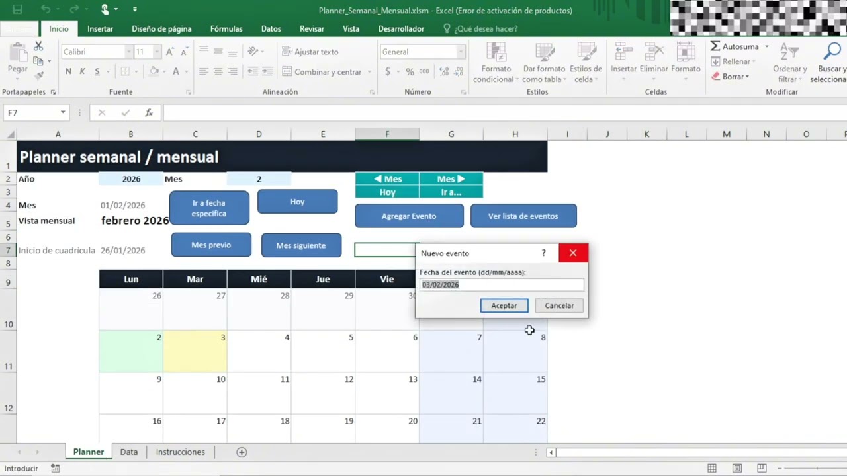Click Cancelar in Nuevo evento dialog
847x476 pixels.
coord(559,305)
